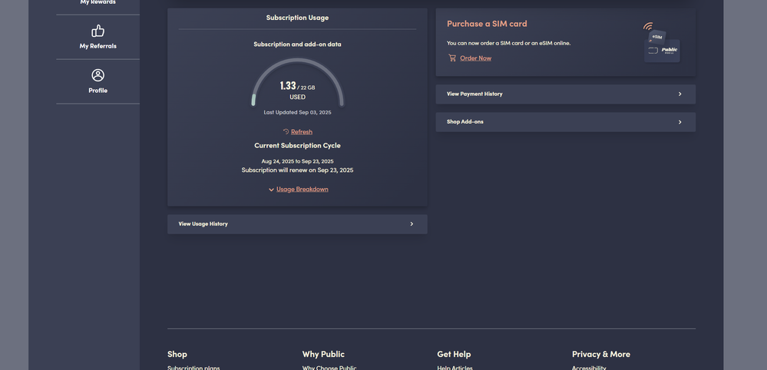Open the My Referrals sidebar label
Viewport: 767px width, 370px height.
(98, 46)
